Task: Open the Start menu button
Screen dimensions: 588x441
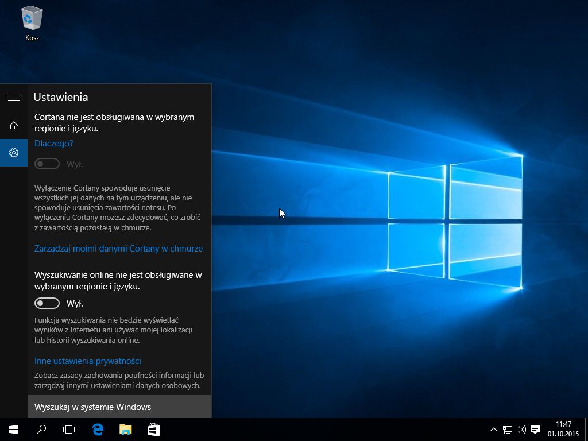Action: [14, 430]
